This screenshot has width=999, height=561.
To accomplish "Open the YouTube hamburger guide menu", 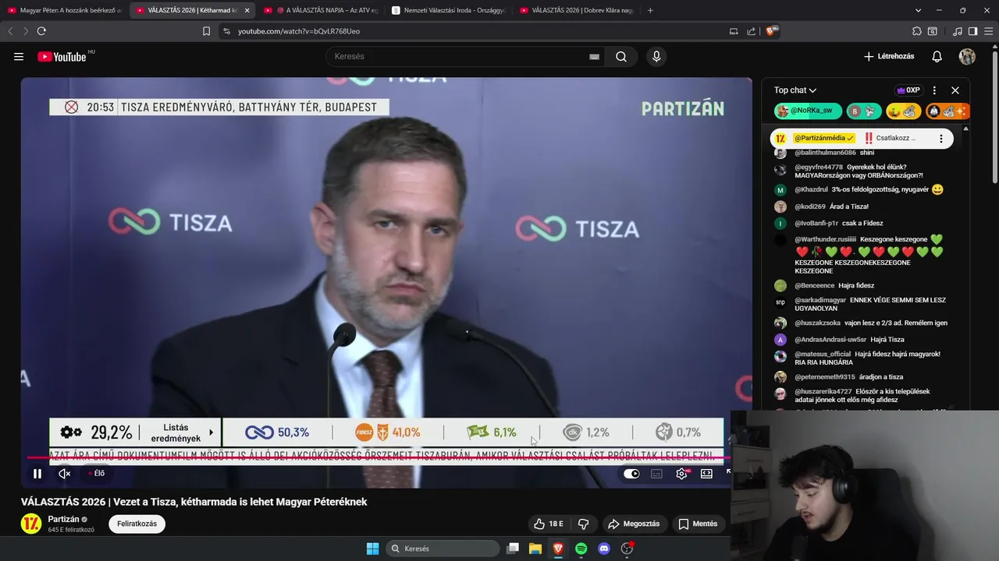I will [x=19, y=56].
